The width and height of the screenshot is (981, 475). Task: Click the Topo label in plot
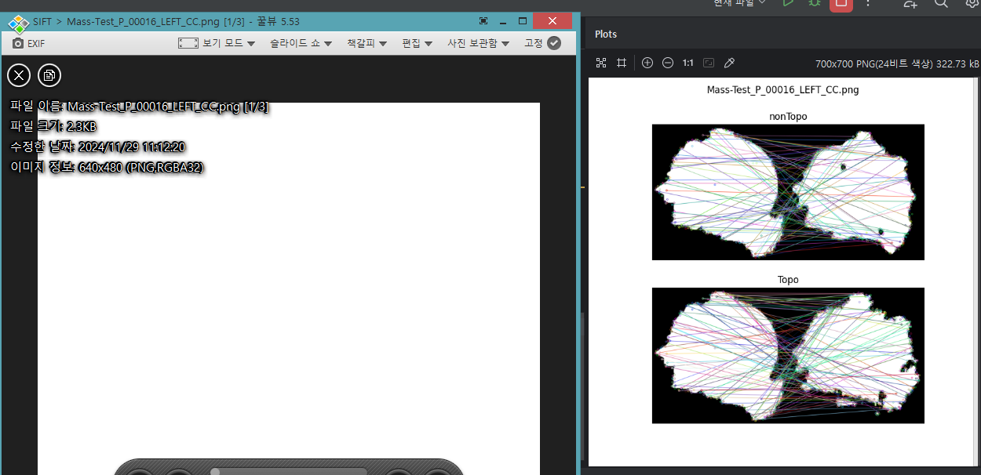point(788,280)
